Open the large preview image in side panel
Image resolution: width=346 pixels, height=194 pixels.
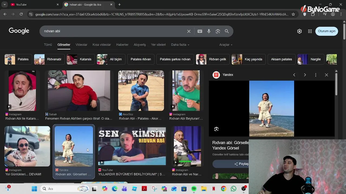click(271, 109)
